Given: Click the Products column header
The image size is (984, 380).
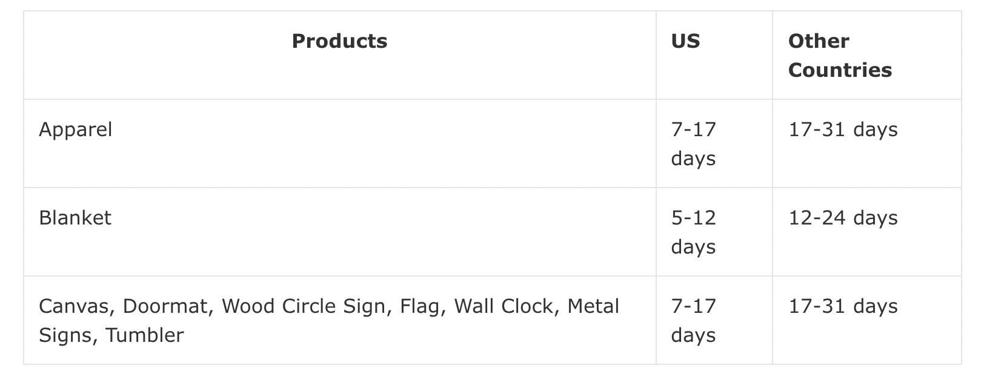Looking at the screenshot, I should tap(339, 55).
